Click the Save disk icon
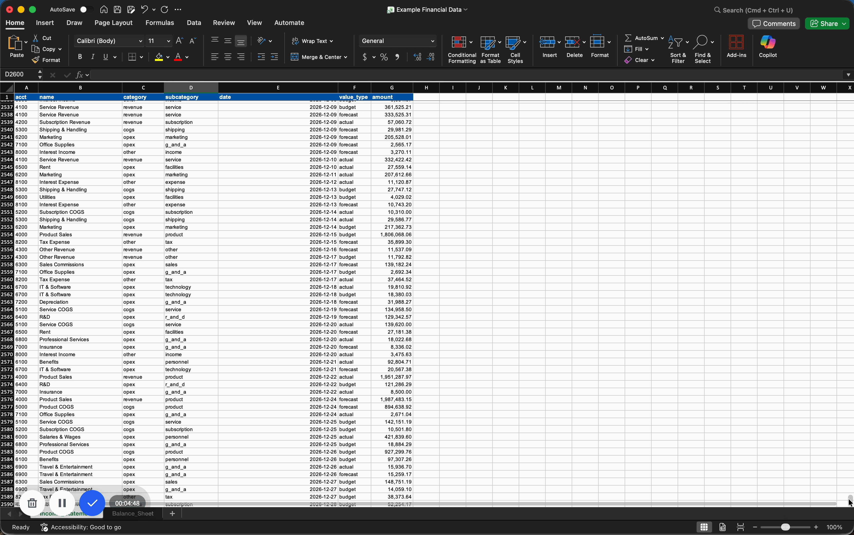This screenshot has width=854, height=535. [117, 9]
